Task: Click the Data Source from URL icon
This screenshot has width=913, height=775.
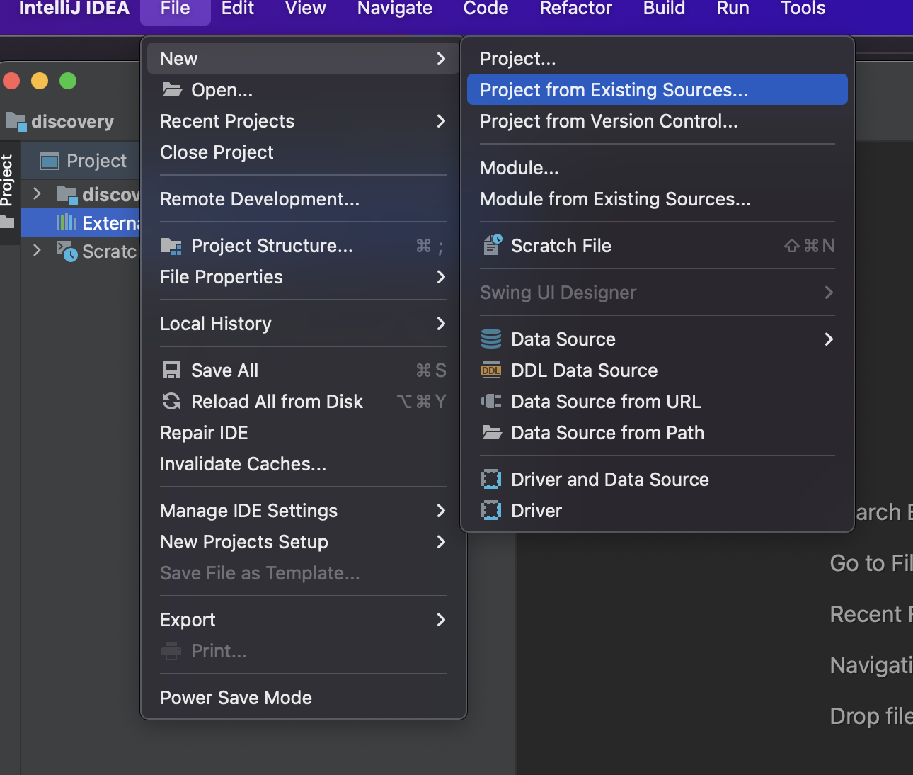Action: 491,402
